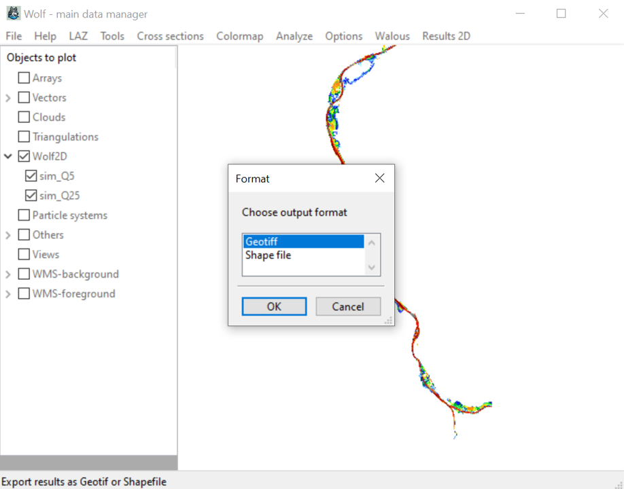Expand the WMS-background node
Viewport: 624px width, 489px height.
8,274
